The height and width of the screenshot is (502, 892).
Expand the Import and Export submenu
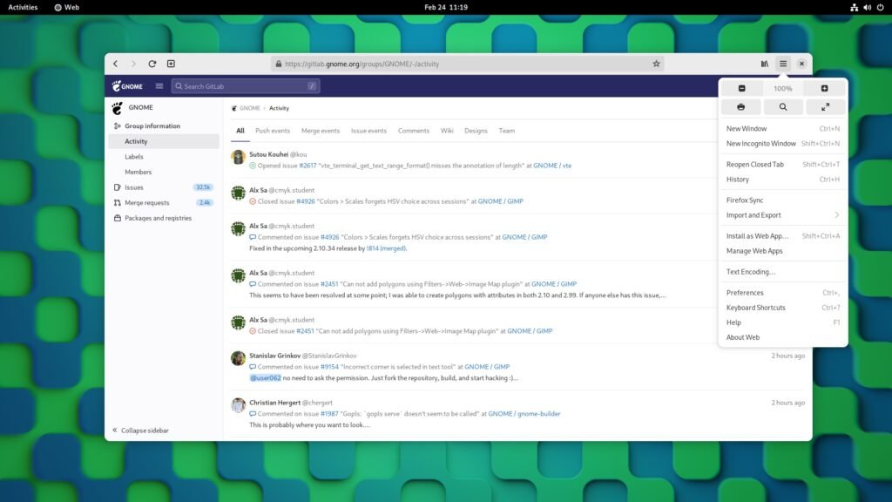click(x=783, y=215)
